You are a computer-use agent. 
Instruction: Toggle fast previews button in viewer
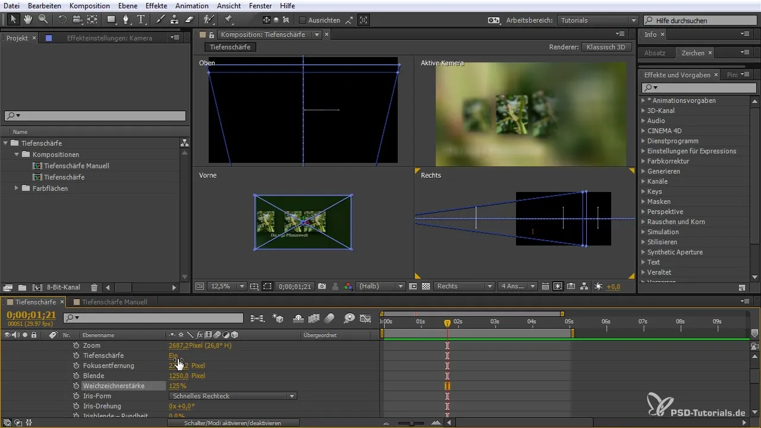pyautogui.click(x=558, y=286)
